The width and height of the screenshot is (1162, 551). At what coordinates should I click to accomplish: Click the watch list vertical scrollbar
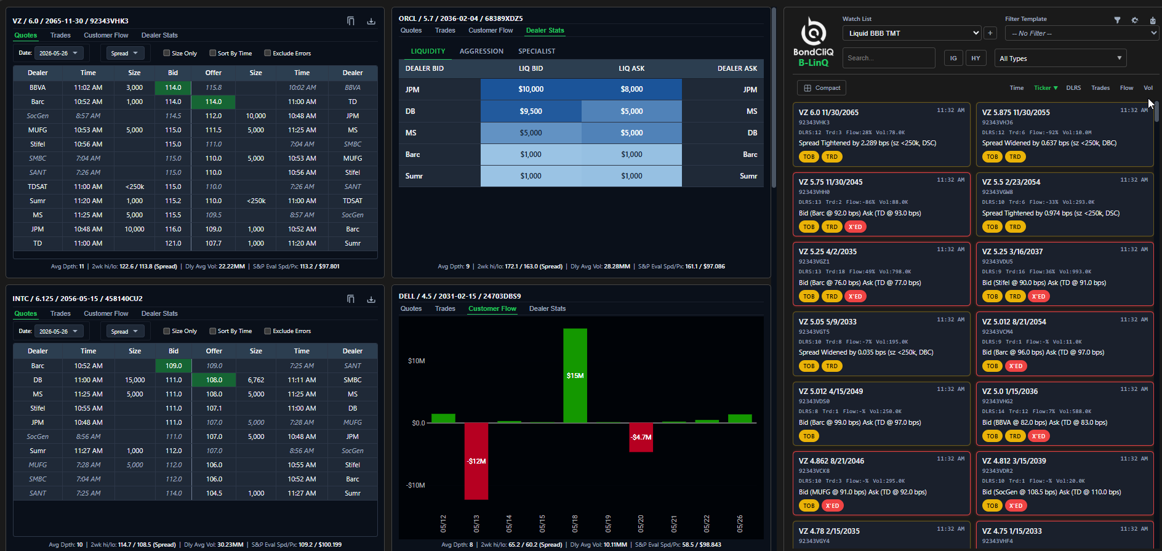tap(1156, 111)
